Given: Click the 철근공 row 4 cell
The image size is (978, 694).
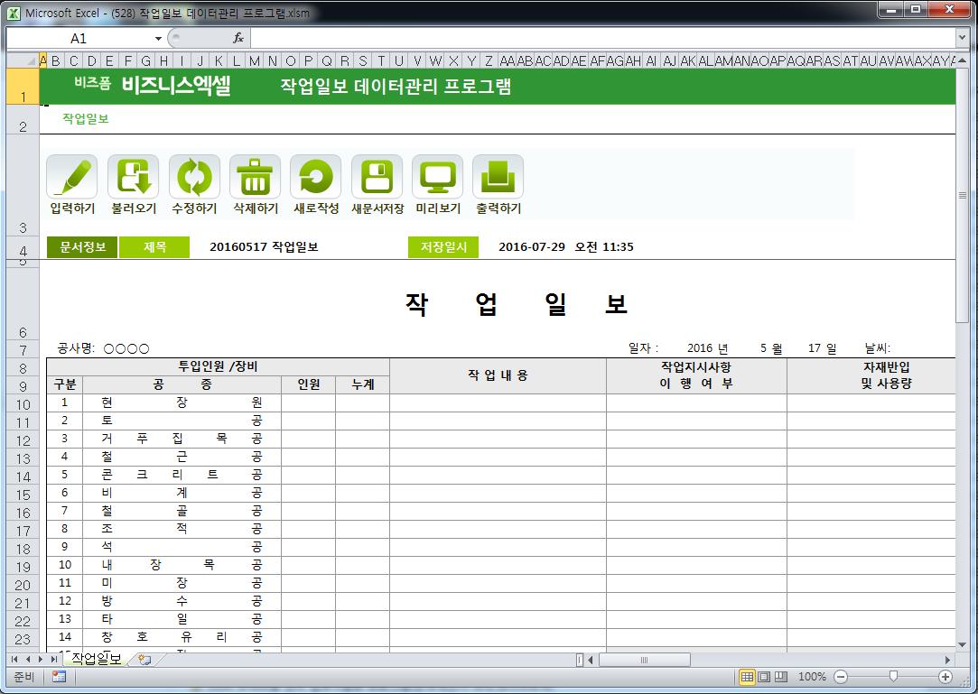Looking at the screenshot, I should [x=182, y=457].
